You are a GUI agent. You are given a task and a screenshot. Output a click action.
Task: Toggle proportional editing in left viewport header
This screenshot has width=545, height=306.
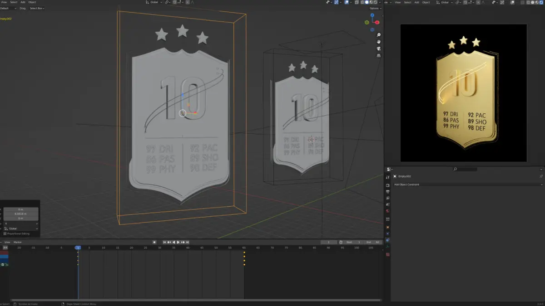[x=188, y=2]
